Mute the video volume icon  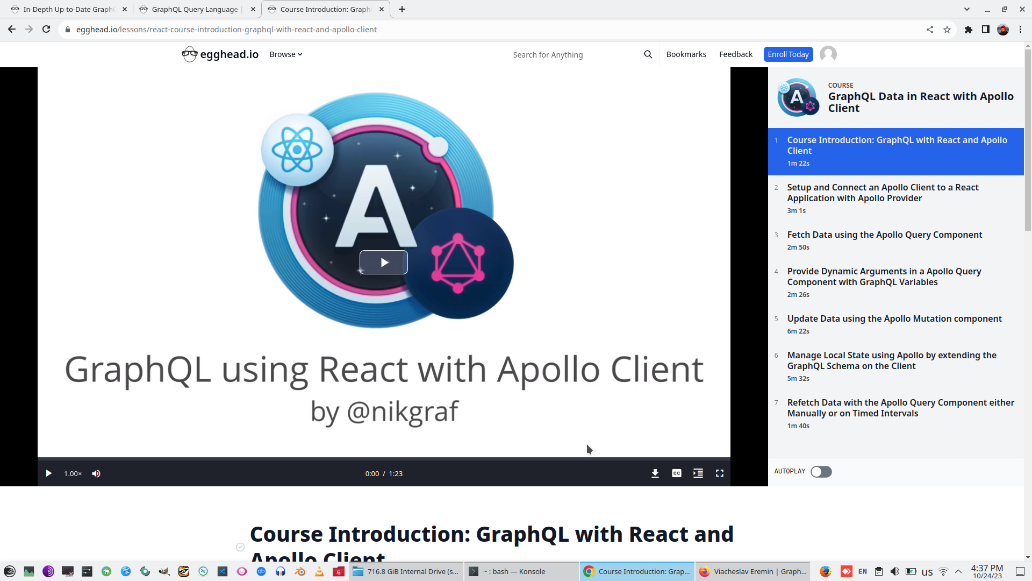pos(96,473)
